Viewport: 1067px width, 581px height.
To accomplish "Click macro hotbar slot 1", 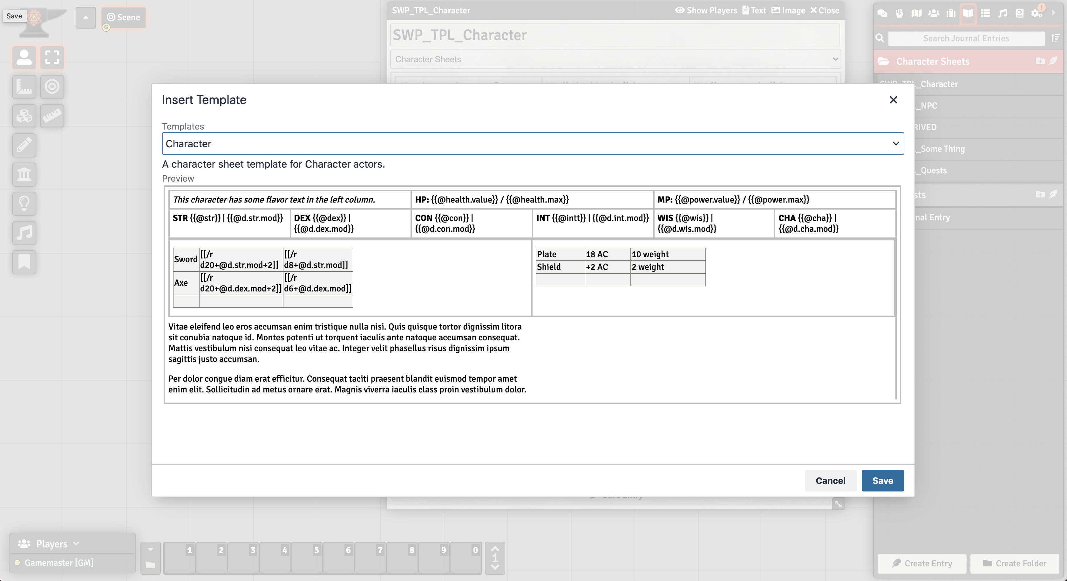I will (x=180, y=558).
